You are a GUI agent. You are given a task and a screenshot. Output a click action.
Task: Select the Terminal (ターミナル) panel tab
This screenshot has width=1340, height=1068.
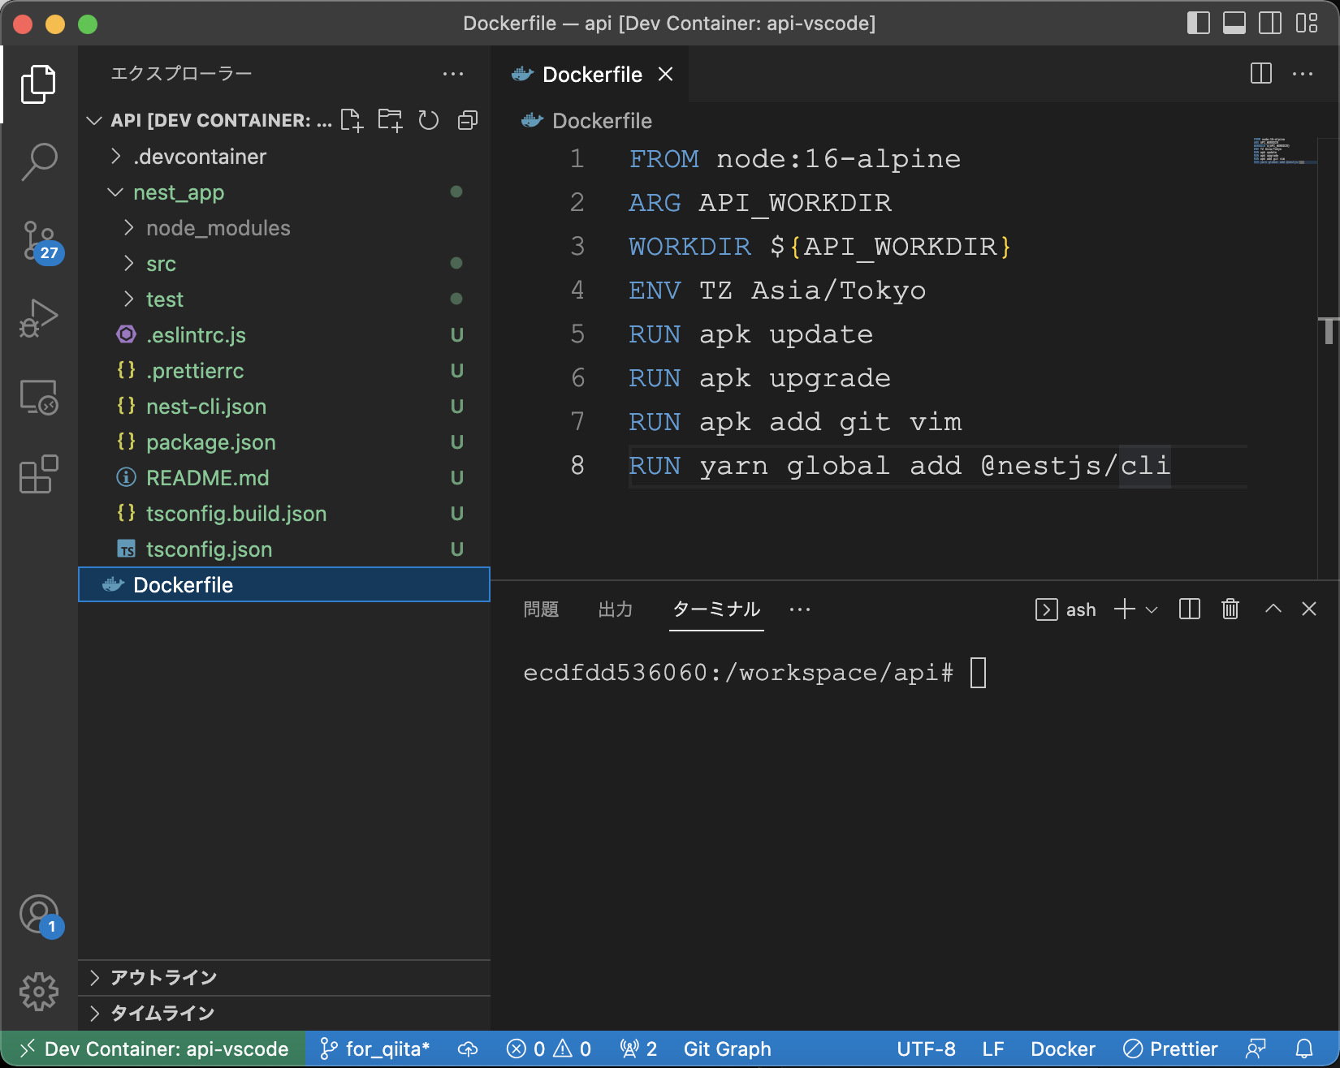coord(717,609)
